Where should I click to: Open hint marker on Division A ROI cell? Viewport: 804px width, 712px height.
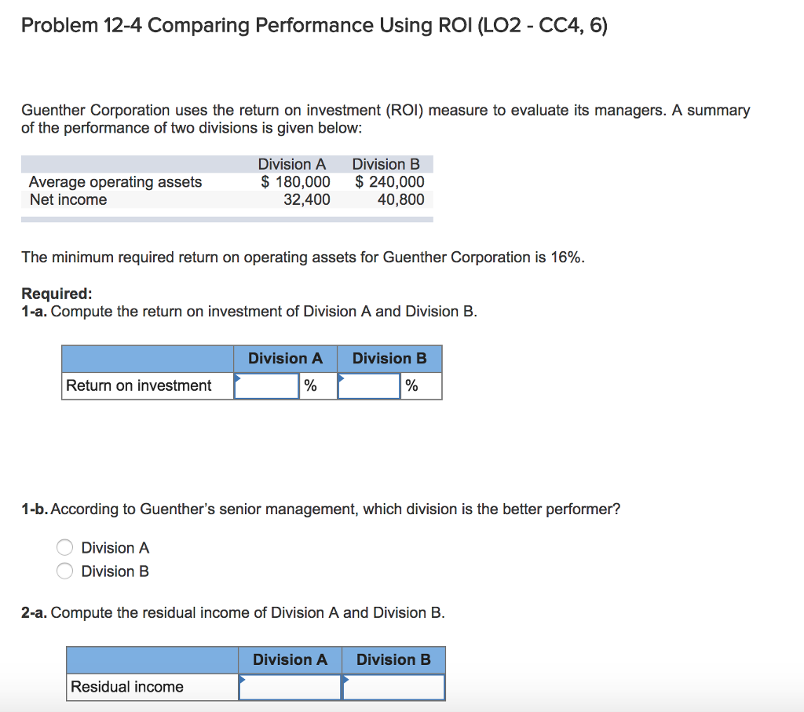pos(238,377)
